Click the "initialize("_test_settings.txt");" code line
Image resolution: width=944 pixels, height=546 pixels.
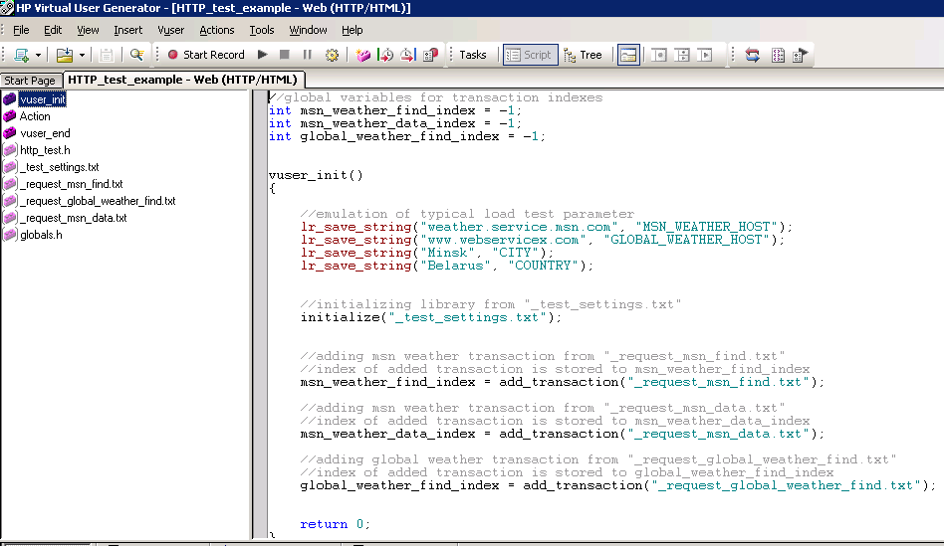click(430, 317)
